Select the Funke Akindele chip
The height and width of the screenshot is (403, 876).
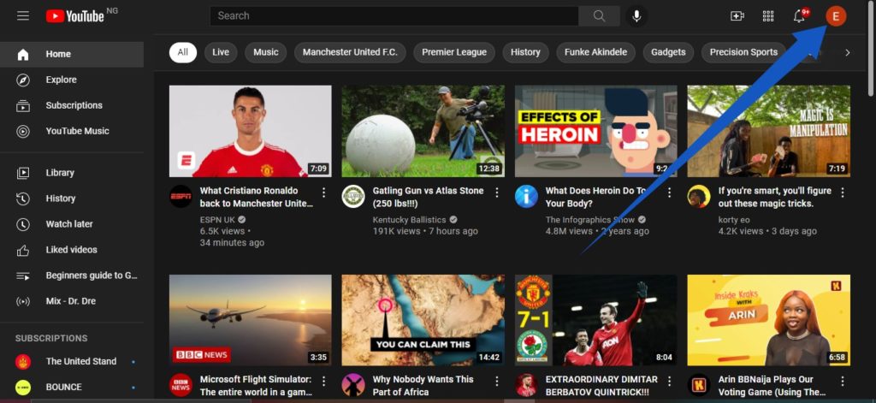tap(595, 52)
